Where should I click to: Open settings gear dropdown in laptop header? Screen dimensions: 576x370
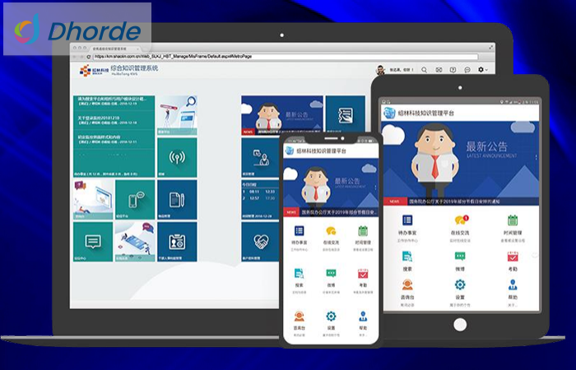tap(483, 70)
